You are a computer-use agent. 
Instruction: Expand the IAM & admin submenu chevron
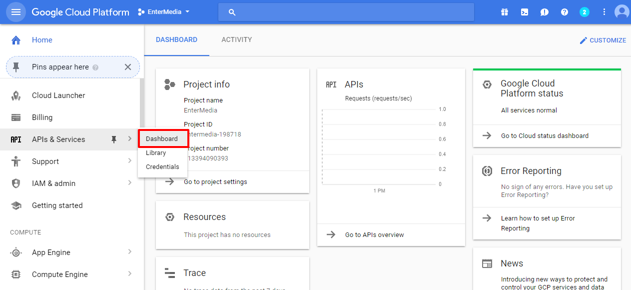[129, 183]
